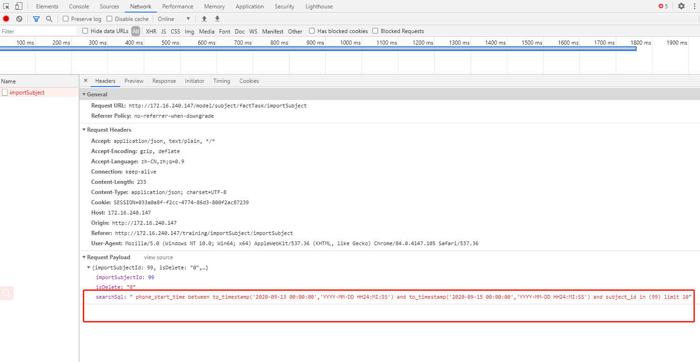Viewport: 700px width, 362px height.
Task: Select the Headers tab
Action: (x=105, y=81)
